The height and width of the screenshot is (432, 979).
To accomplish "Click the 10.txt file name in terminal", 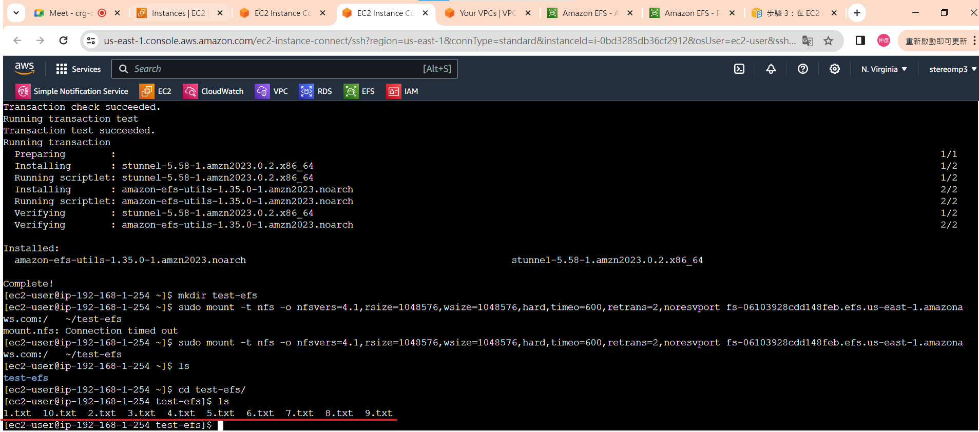I will click(x=60, y=413).
